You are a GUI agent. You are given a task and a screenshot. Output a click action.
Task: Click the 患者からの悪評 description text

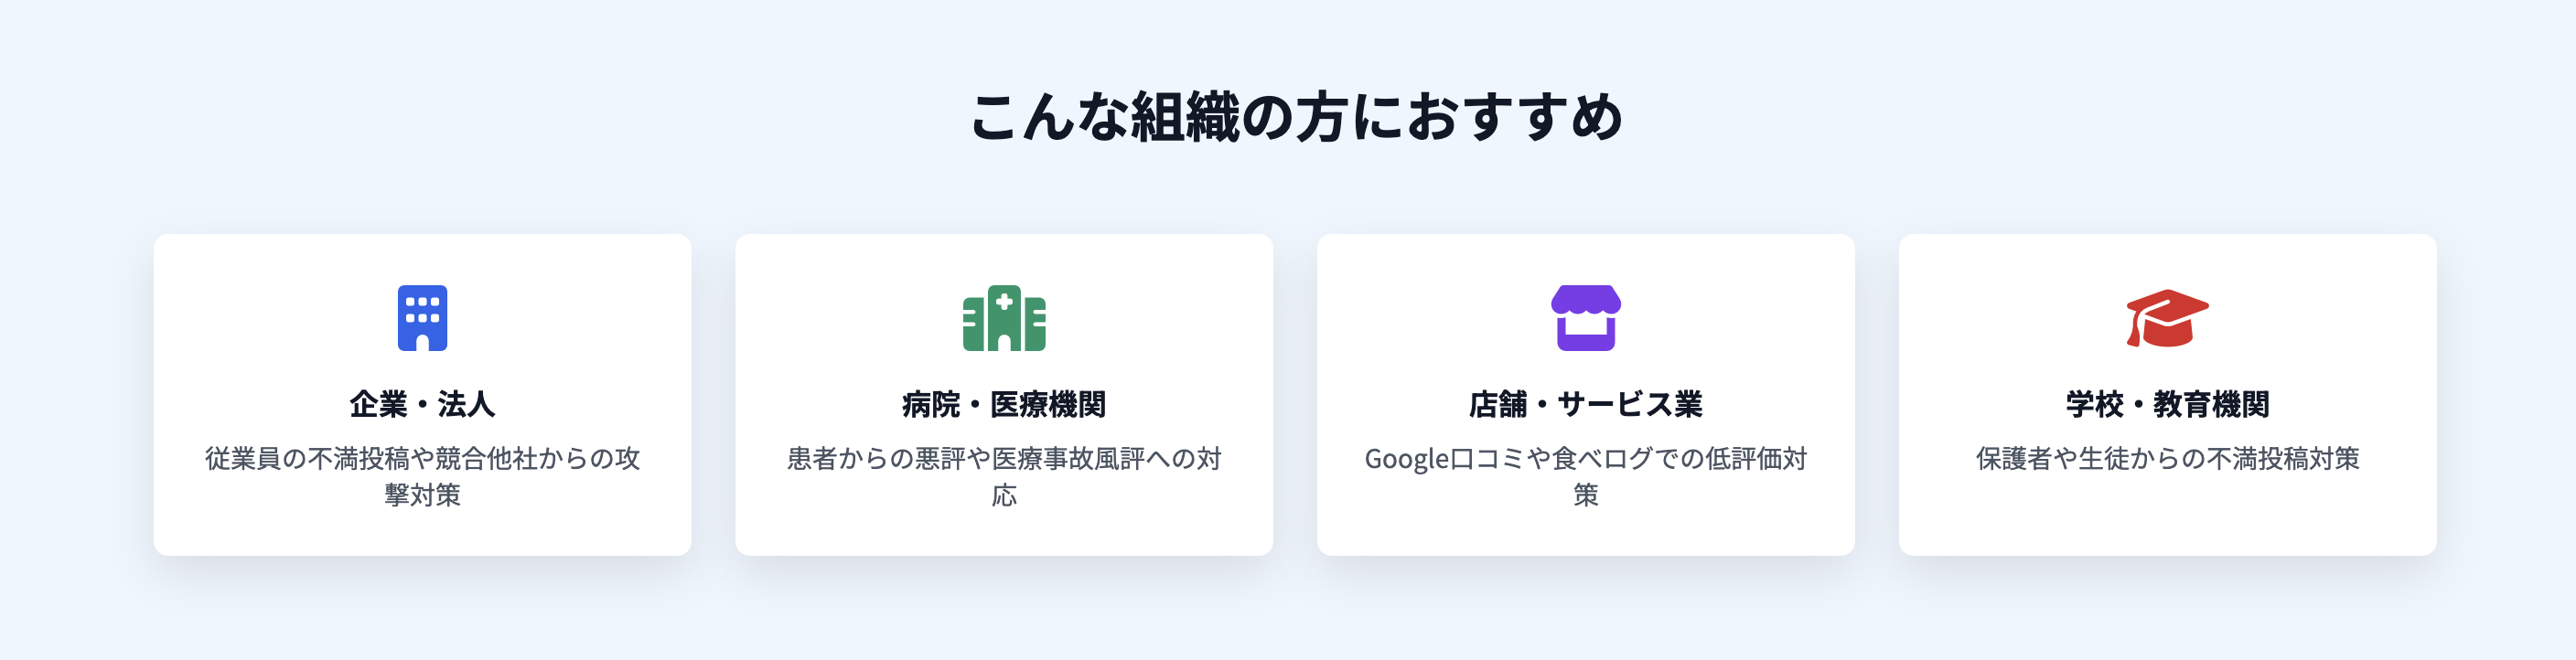(1004, 459)
